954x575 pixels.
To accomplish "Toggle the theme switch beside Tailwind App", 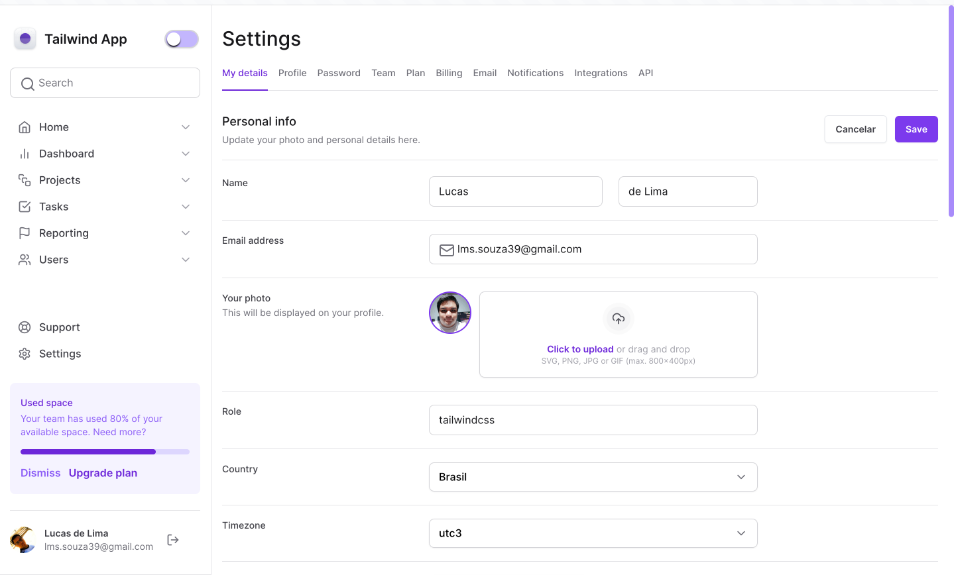I will 182,40.
